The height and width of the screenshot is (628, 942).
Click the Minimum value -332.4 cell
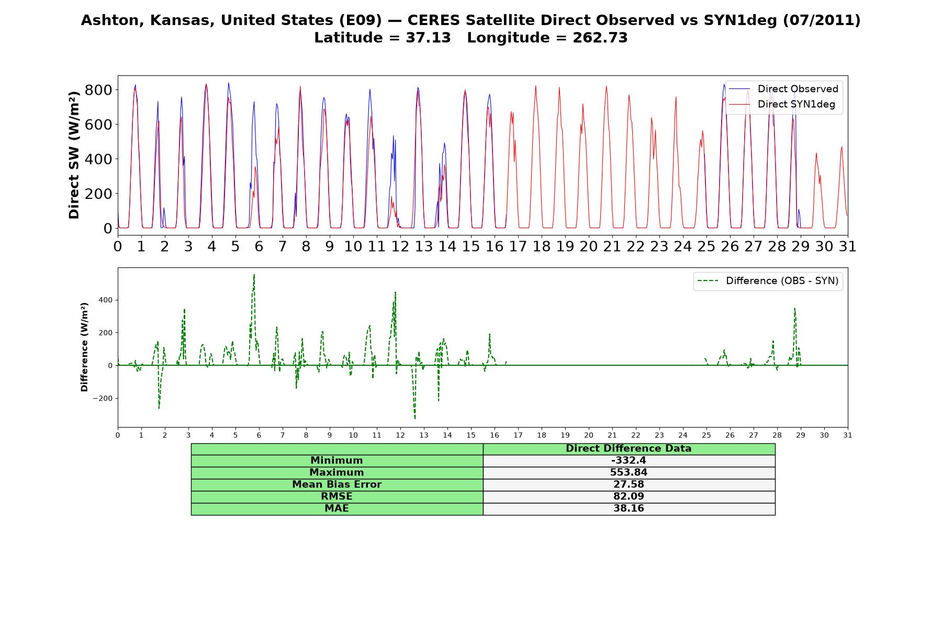pyautogui.click(x=629, y=461)
